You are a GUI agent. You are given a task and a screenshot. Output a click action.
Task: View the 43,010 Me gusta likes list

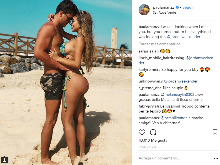[153, 141]
